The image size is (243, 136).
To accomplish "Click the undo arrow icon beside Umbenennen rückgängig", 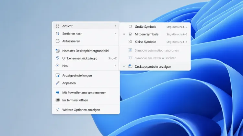I will [57, 58].
